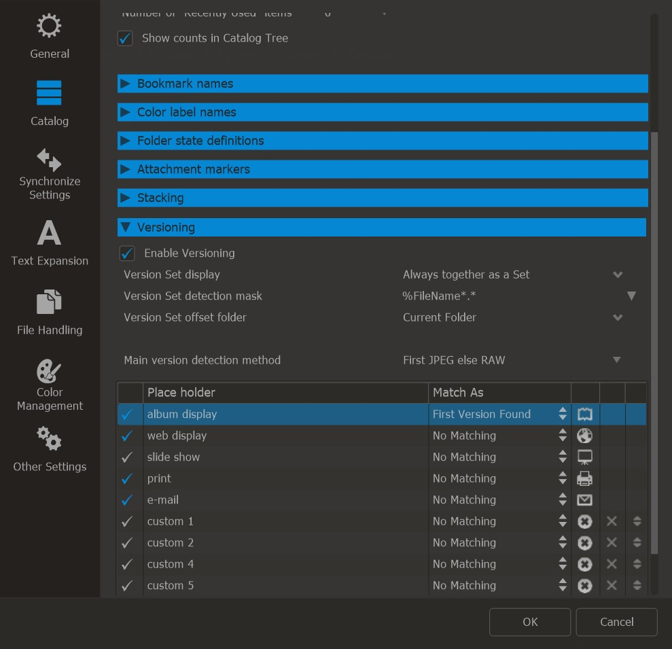Image resolution: width=672 pixels, height=649 pixels.
Task: Click the settings vertical scrollbar
Action: point(654,343)
